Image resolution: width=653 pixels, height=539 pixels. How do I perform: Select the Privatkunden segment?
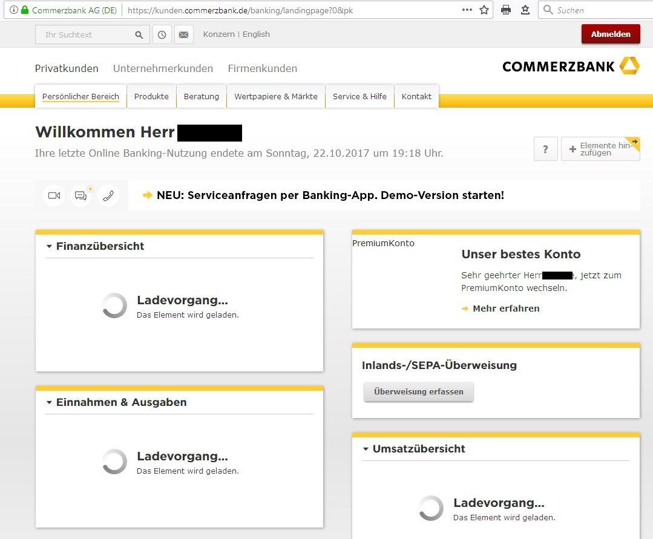coord(67,69)
